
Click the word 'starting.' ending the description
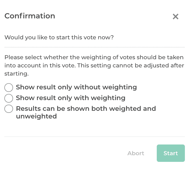tap(16, 74)
